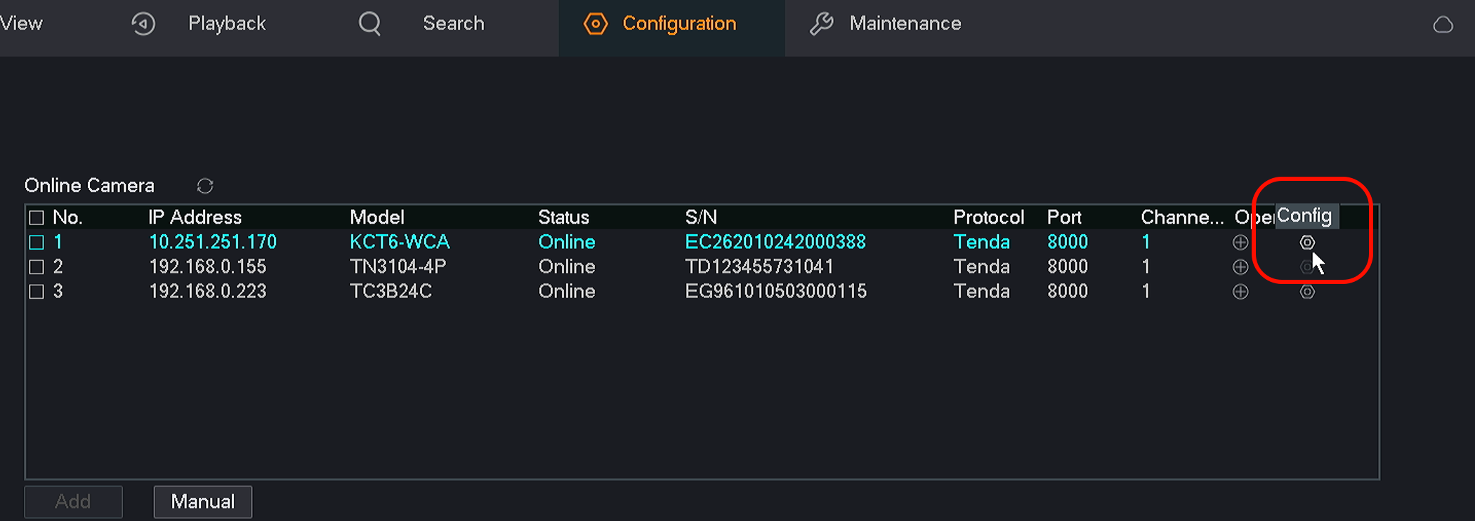Image resolution: width=1475 pixels, height=521 pixels.
Task: Click the Playback clock icon
Action: click(x=143, y=24)
